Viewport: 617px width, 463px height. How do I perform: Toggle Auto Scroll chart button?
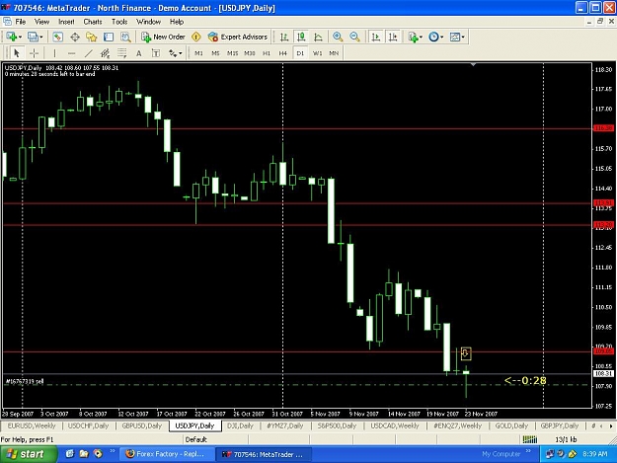376,37
